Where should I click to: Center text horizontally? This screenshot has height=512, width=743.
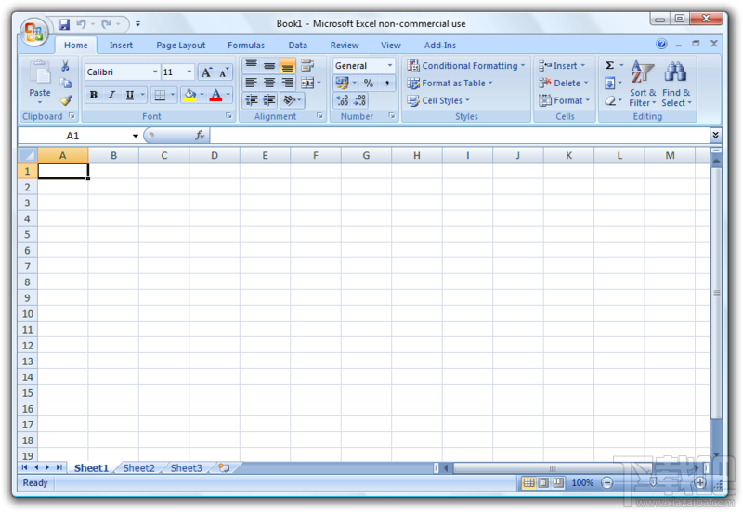pyautogui.click(x=269, y=83)
